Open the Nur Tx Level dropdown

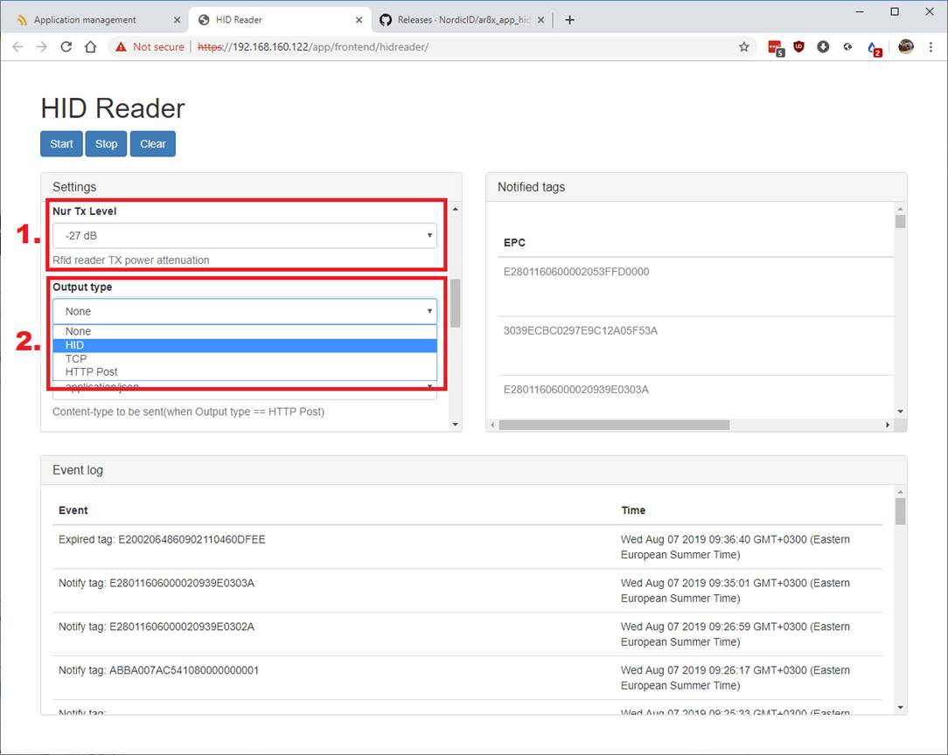coord(245,236)
